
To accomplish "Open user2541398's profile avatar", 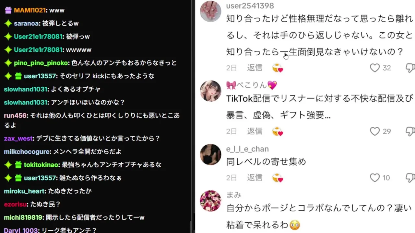I will 210,11.
